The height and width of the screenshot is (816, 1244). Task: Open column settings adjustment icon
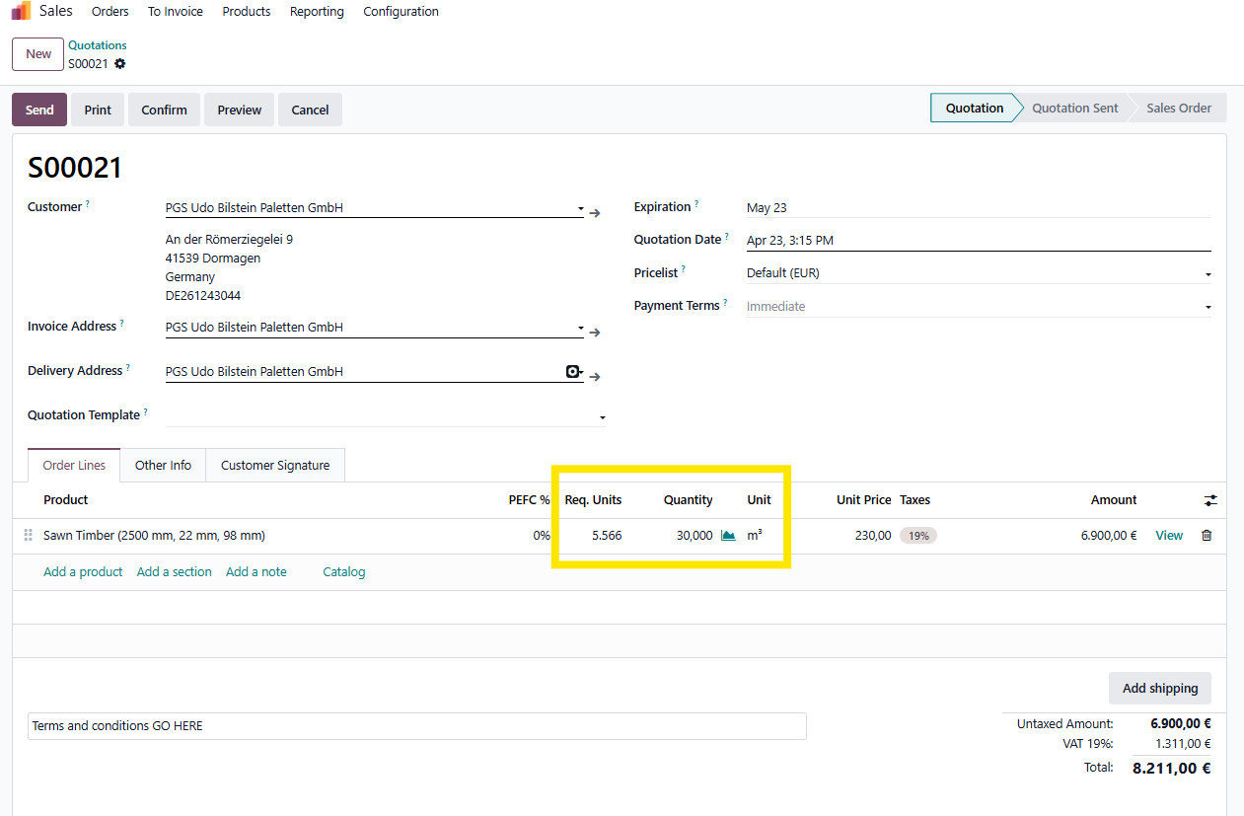(1210, 500)
